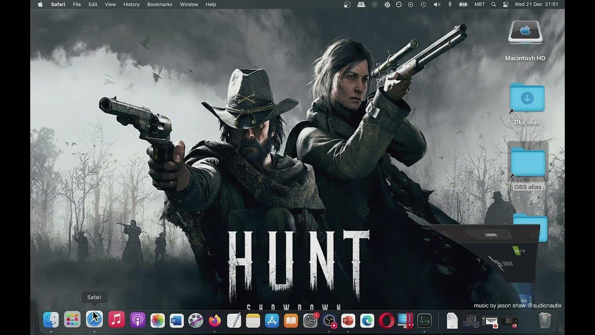Open the Bookmarks menu
Viewport: 595px width, 335px height.
pos(159,4)
